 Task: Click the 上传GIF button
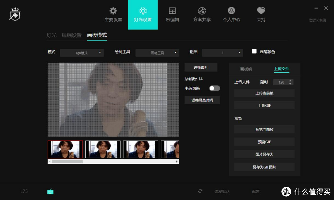(264, 106)
